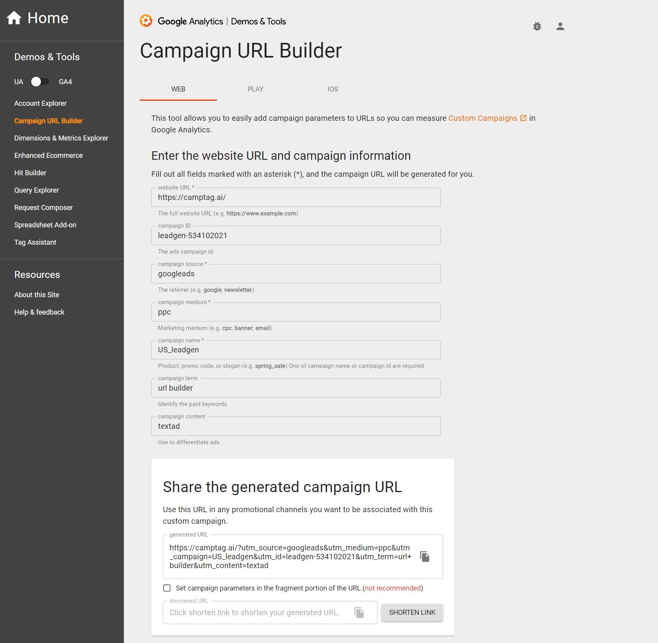
Task: Click the Home icon in the sidebar
Action: point(13,18)
